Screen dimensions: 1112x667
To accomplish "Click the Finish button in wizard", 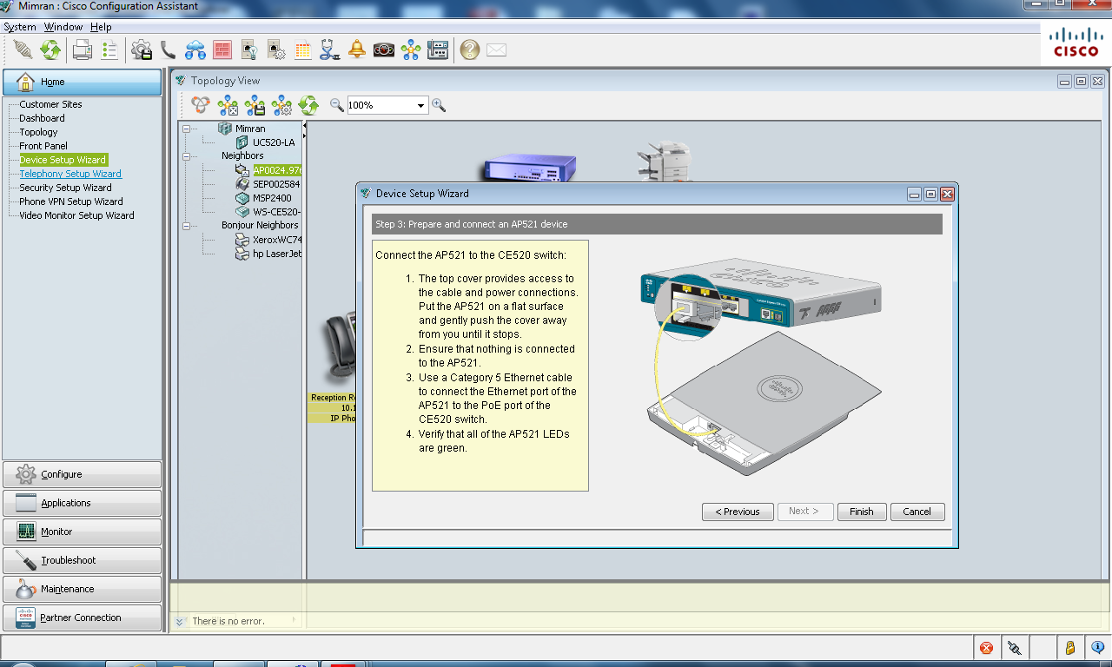I will click(862, 512).
